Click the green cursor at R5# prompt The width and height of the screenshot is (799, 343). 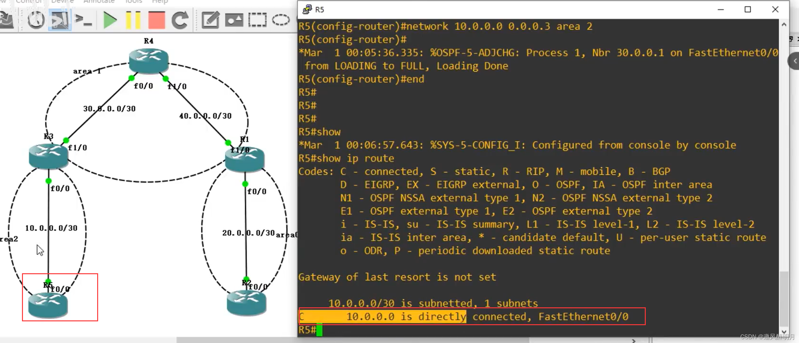pyautogui.click(x=320, y=330)
